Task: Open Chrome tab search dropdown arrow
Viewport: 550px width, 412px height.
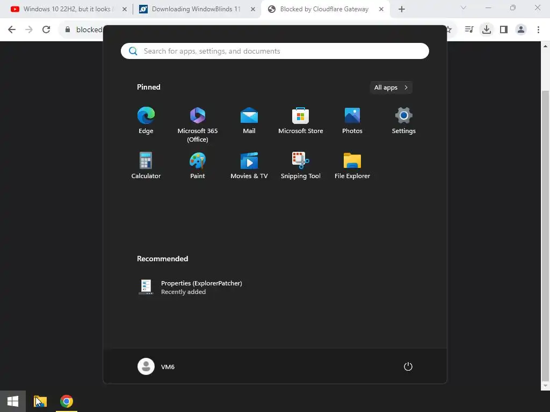Action: click(x=464, y=8)
